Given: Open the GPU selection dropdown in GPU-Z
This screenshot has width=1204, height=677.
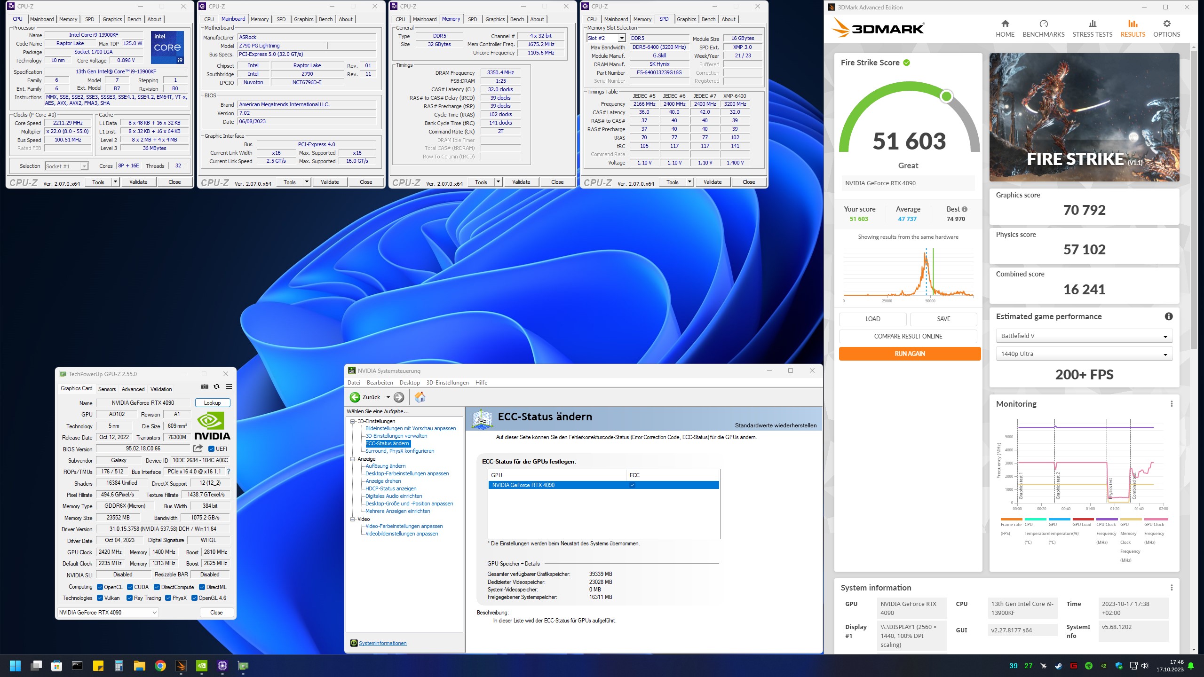Looking at the screenshot, I should (x=108, y=613).
